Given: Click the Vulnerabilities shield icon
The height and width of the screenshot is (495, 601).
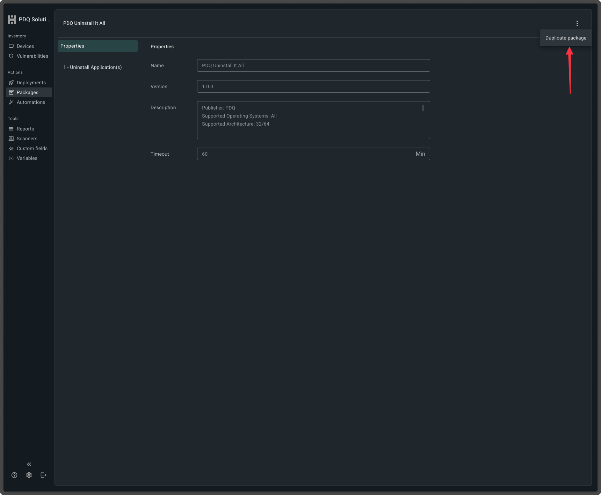Looking at the screenshot, I should (x=11, y=56).
